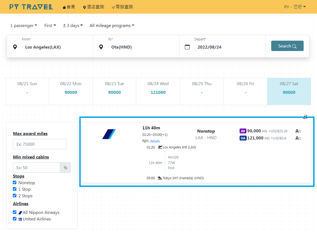Screen dimensions: 317x236
Task: Click the To field location pin icon
Action: 101,47
